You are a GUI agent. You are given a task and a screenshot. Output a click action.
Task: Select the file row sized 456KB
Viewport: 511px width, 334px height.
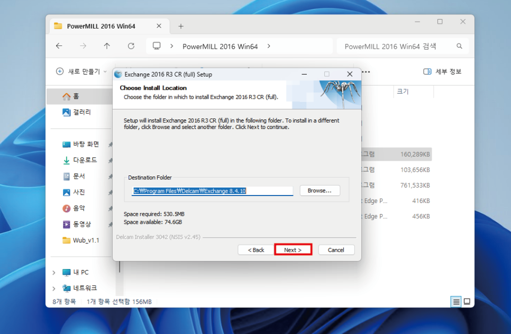point(397,216)
